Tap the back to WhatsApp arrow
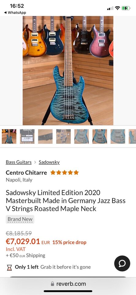The height and width of the screenshot is (295, 136). click(x=5, y=13)
